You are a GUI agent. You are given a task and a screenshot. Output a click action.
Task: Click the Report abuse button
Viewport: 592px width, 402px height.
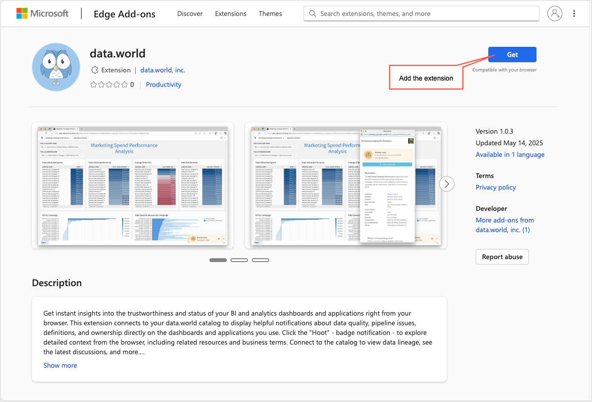502,257
